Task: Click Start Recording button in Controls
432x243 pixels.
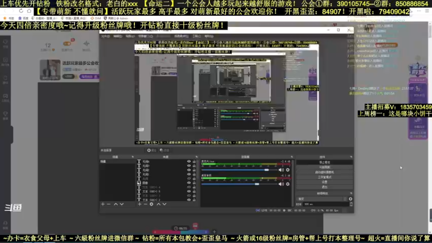Action: [325, 167]
